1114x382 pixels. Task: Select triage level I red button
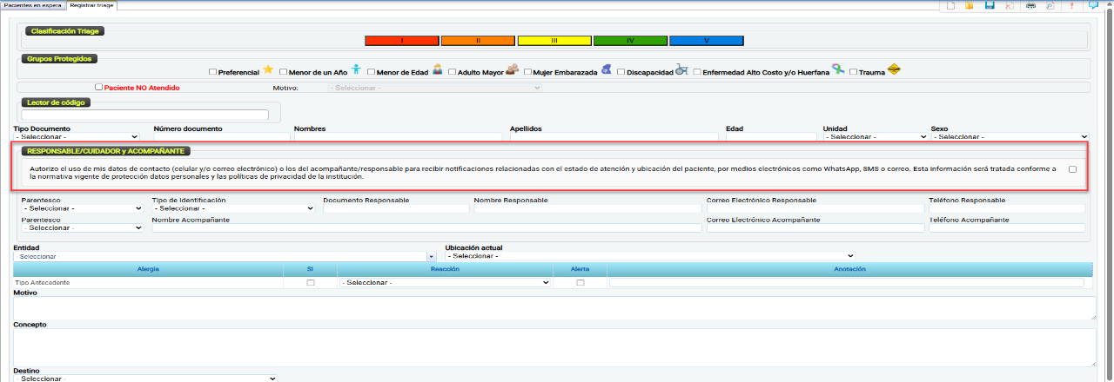coord(401,41)
